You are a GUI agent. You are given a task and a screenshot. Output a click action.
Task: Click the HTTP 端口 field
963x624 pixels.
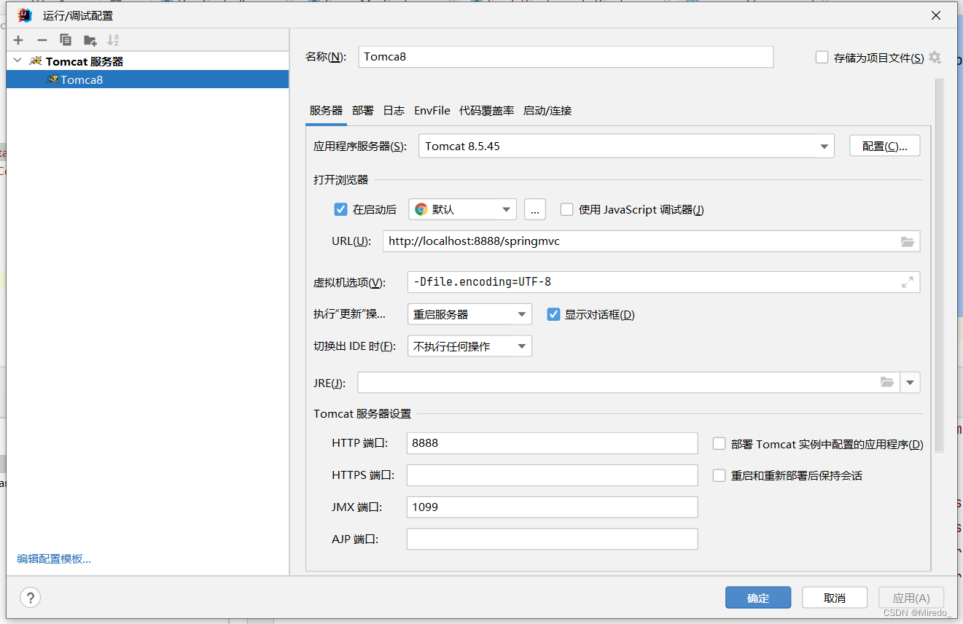(x=552, y=443)
